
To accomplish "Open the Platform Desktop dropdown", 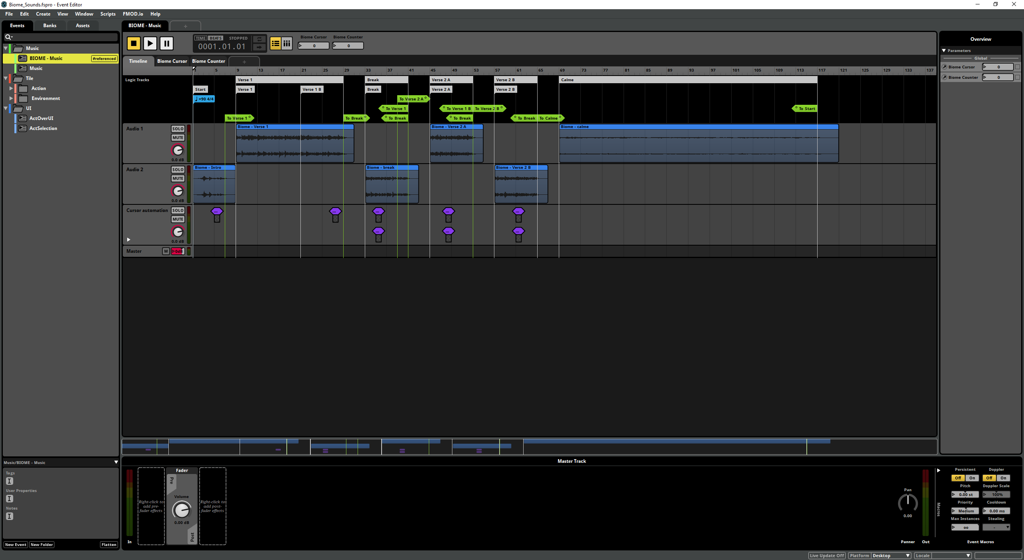I will tap(890, 556).
